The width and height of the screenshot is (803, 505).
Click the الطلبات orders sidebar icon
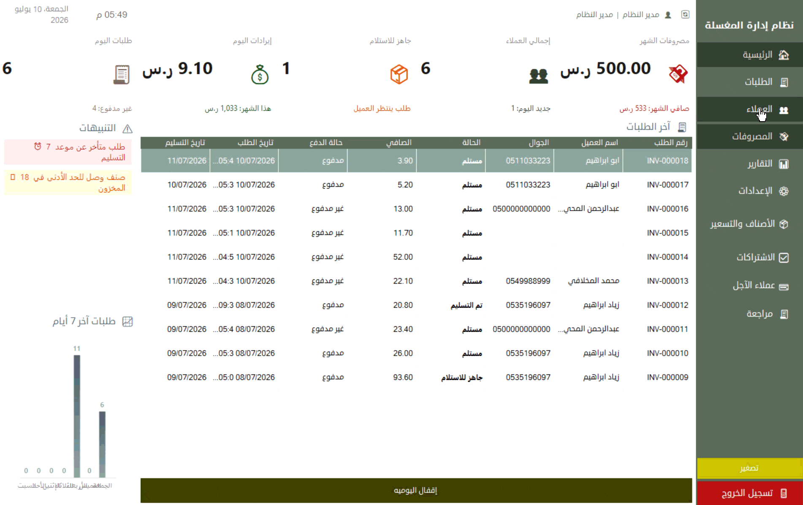tap(784, 82)
